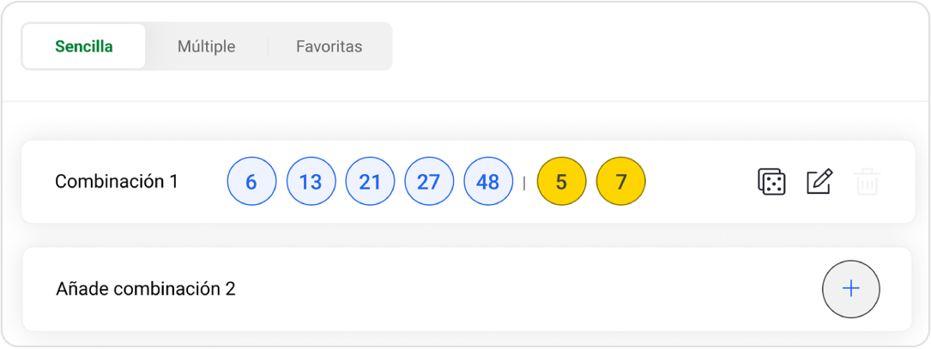This screenshot has height=349, width=931.
Task: Click the blue number 6 ball
Action: click(251, 182)
